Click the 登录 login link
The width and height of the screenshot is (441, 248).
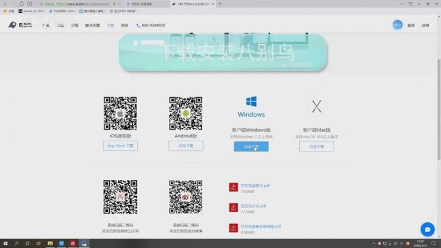(411, 25)
